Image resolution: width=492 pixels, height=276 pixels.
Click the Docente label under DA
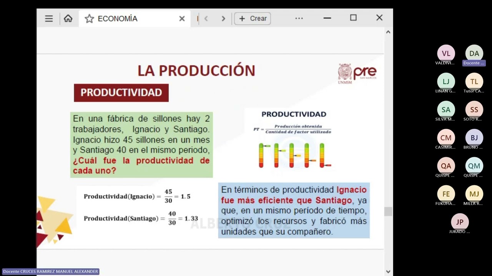[474, 63]
